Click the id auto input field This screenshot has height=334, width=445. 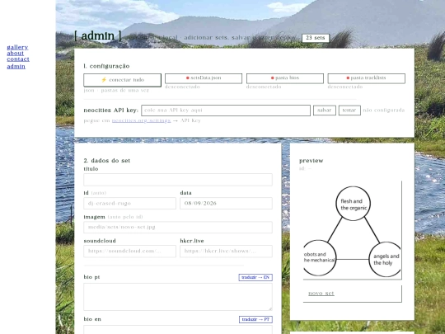click(x=129, y=204)
